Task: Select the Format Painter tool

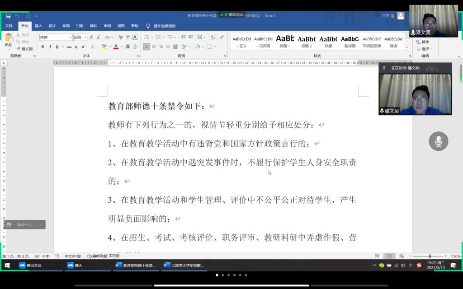Action: pos(24,49)
